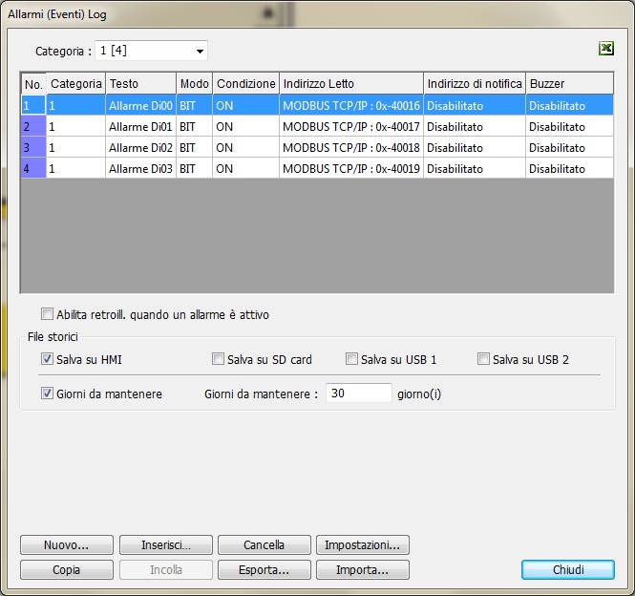635x596 pixels.
Task: Click the Buzzer column header
Action: point(569,84)
